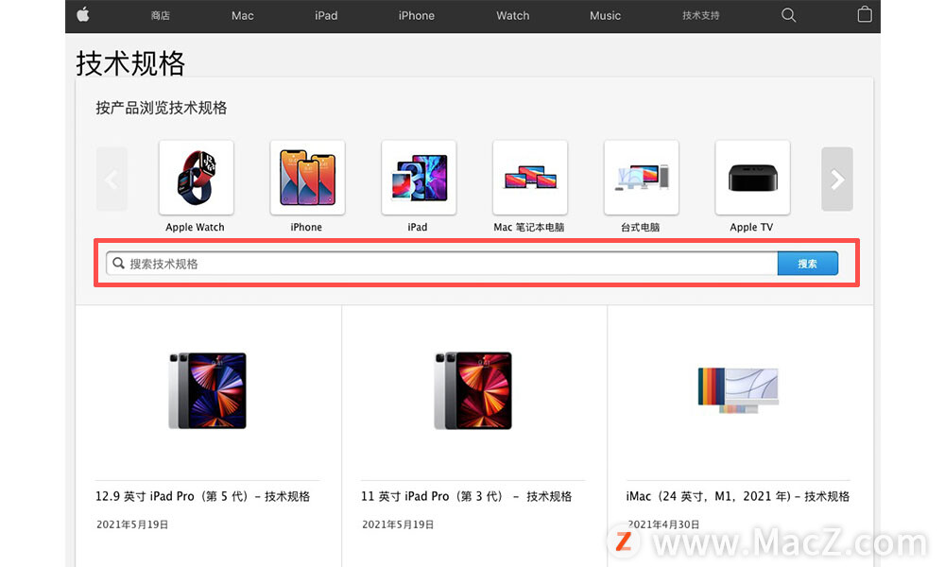Screen dimensions: 945x567
Task: Click the blue 搜索 button
Action: [808, 264]
